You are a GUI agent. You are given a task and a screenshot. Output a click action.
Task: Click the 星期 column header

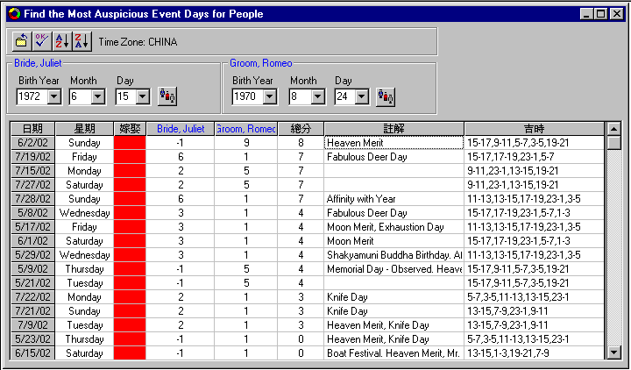84,129
